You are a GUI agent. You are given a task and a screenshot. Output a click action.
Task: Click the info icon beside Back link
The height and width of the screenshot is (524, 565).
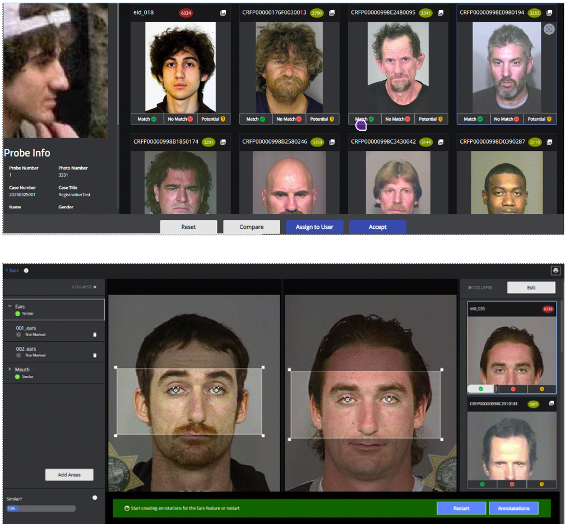click(x=26, y=270)
